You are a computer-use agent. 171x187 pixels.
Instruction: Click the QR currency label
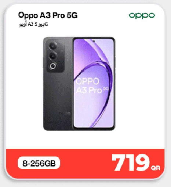tap(156, 168)
